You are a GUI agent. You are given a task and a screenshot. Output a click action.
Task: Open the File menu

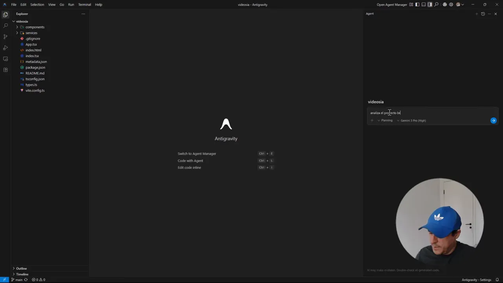pos(14,5)
